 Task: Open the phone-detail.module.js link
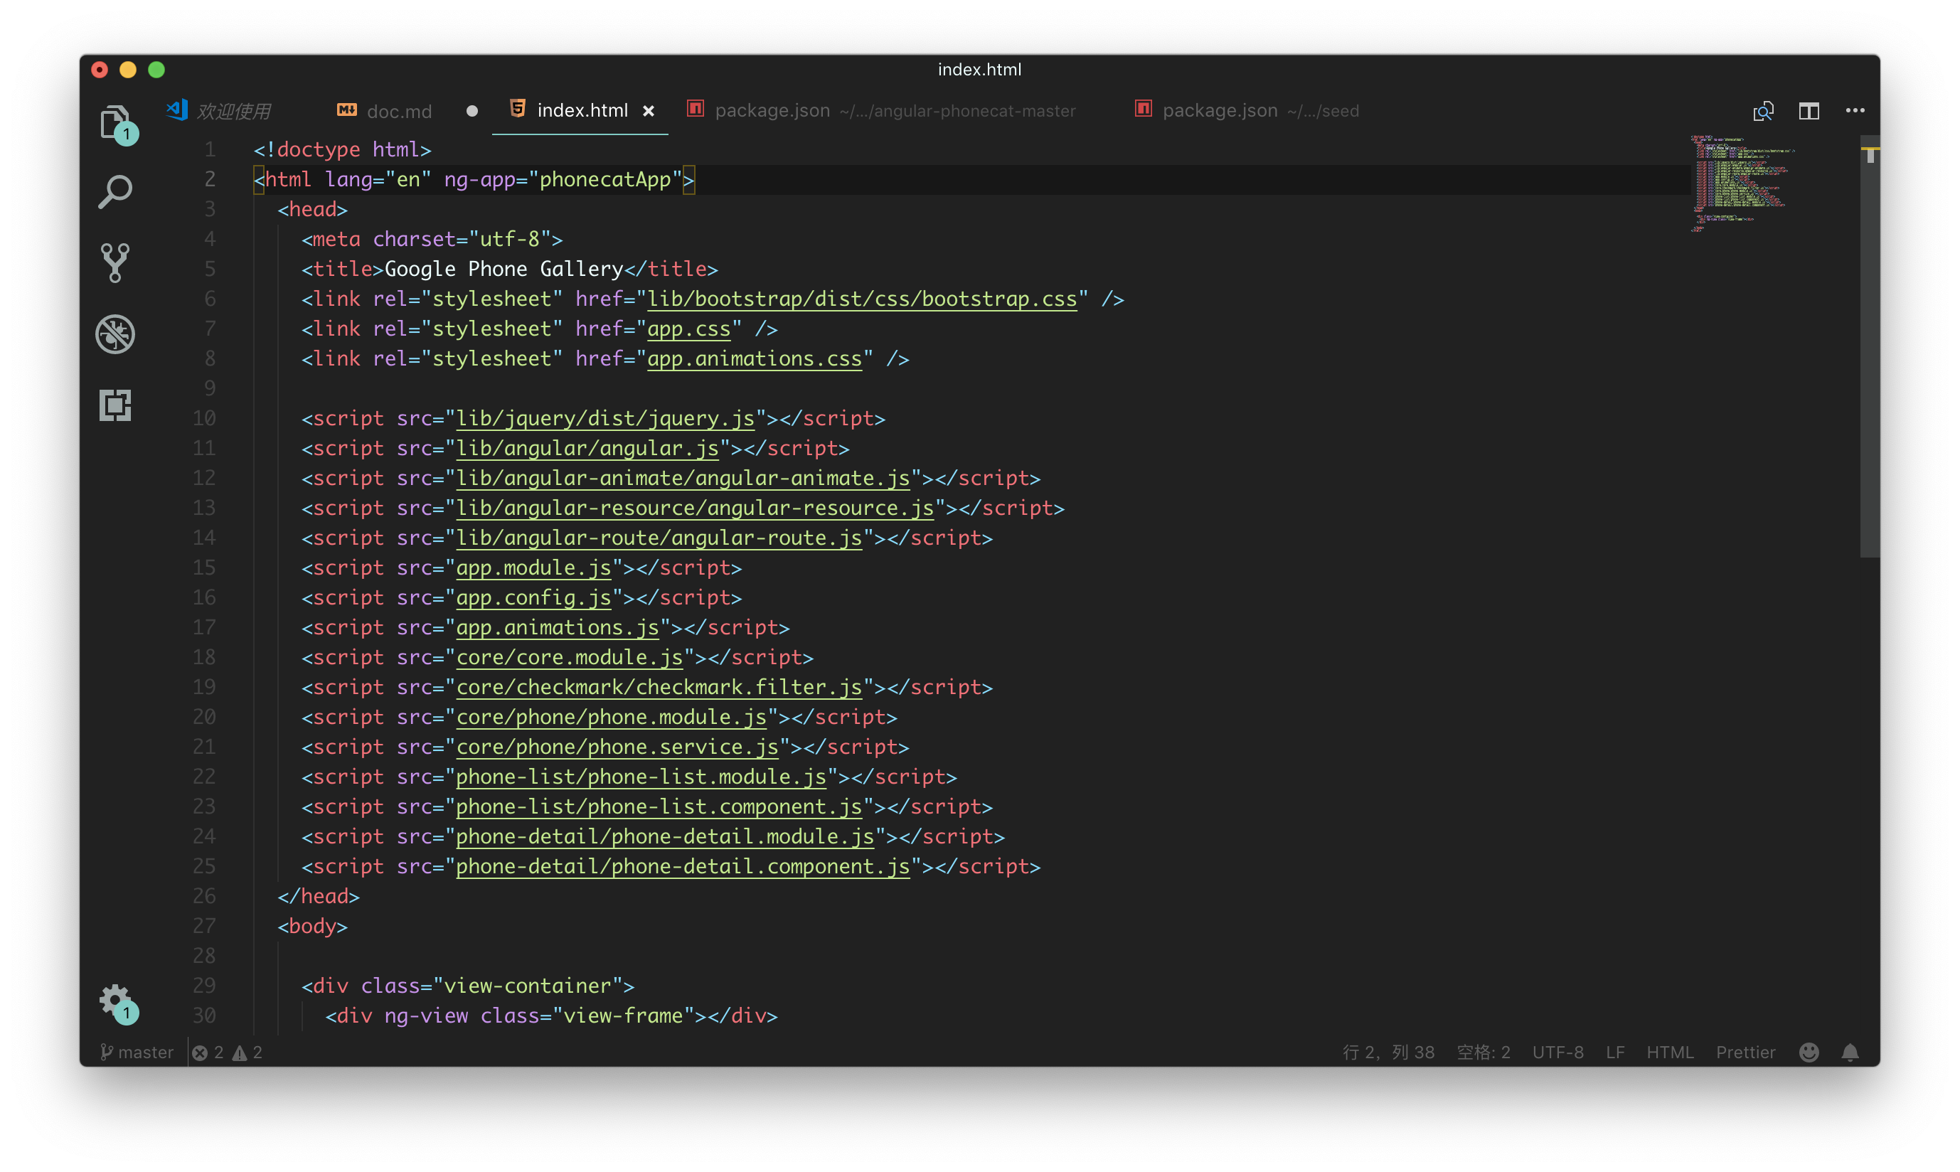coord(665,837)
